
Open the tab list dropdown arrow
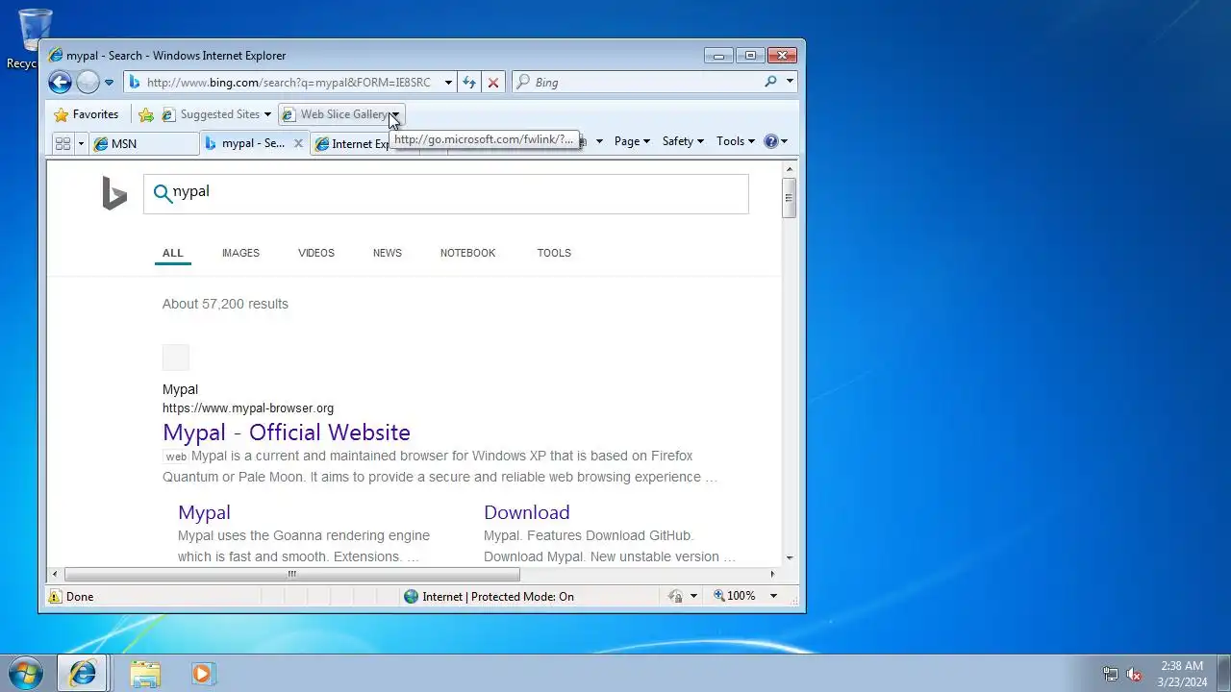(x=81, y=143)
